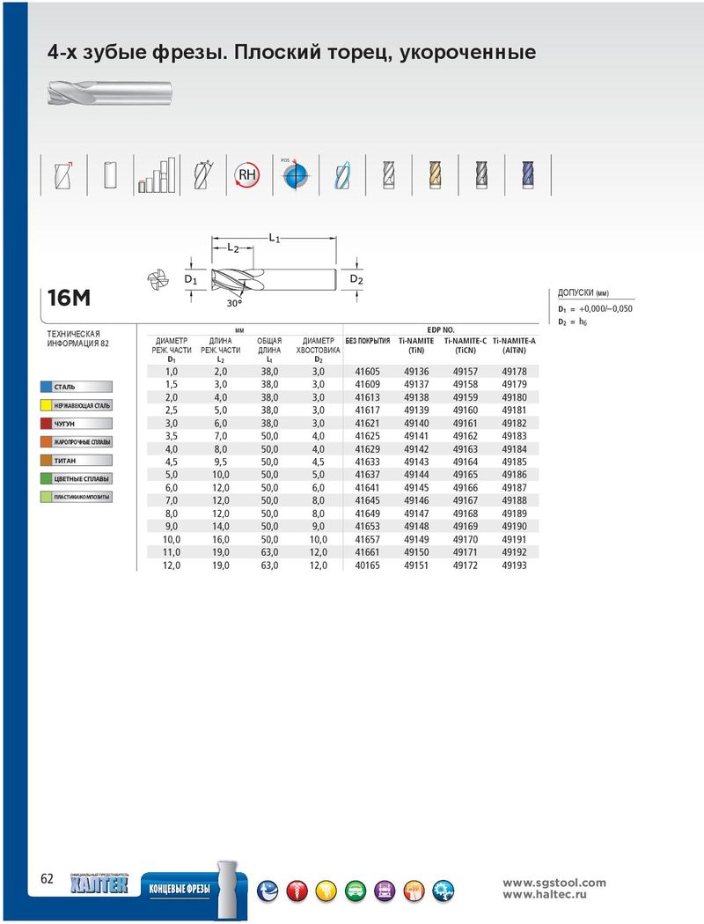Click the ТИТАН material label
The image size is (704, 924).
coord(65,461)
